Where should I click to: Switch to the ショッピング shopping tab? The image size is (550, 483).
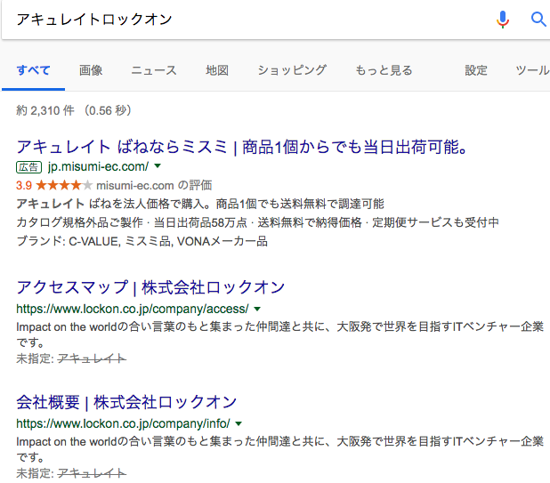coord(292,70)
